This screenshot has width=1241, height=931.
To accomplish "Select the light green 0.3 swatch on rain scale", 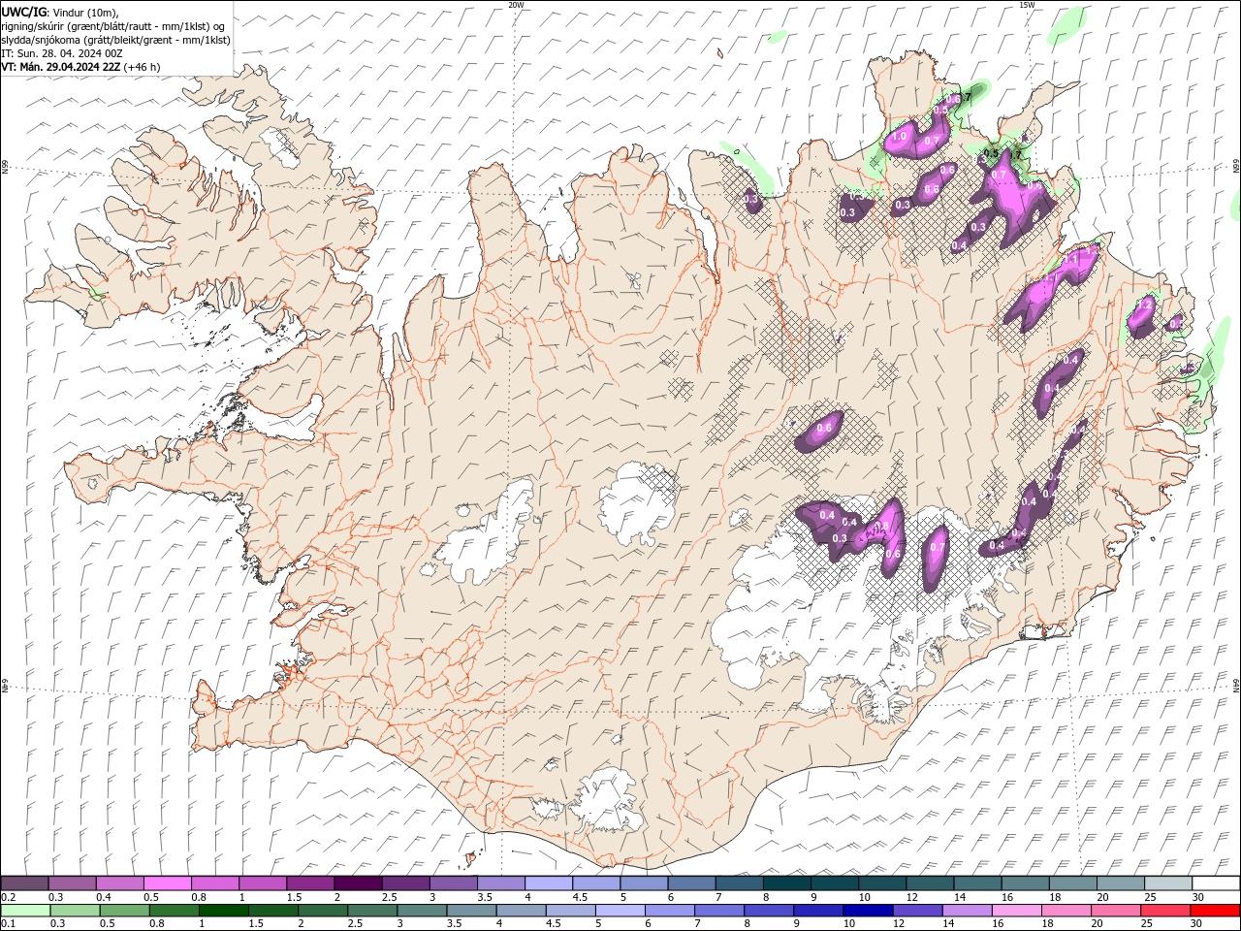I will (76, 910).
